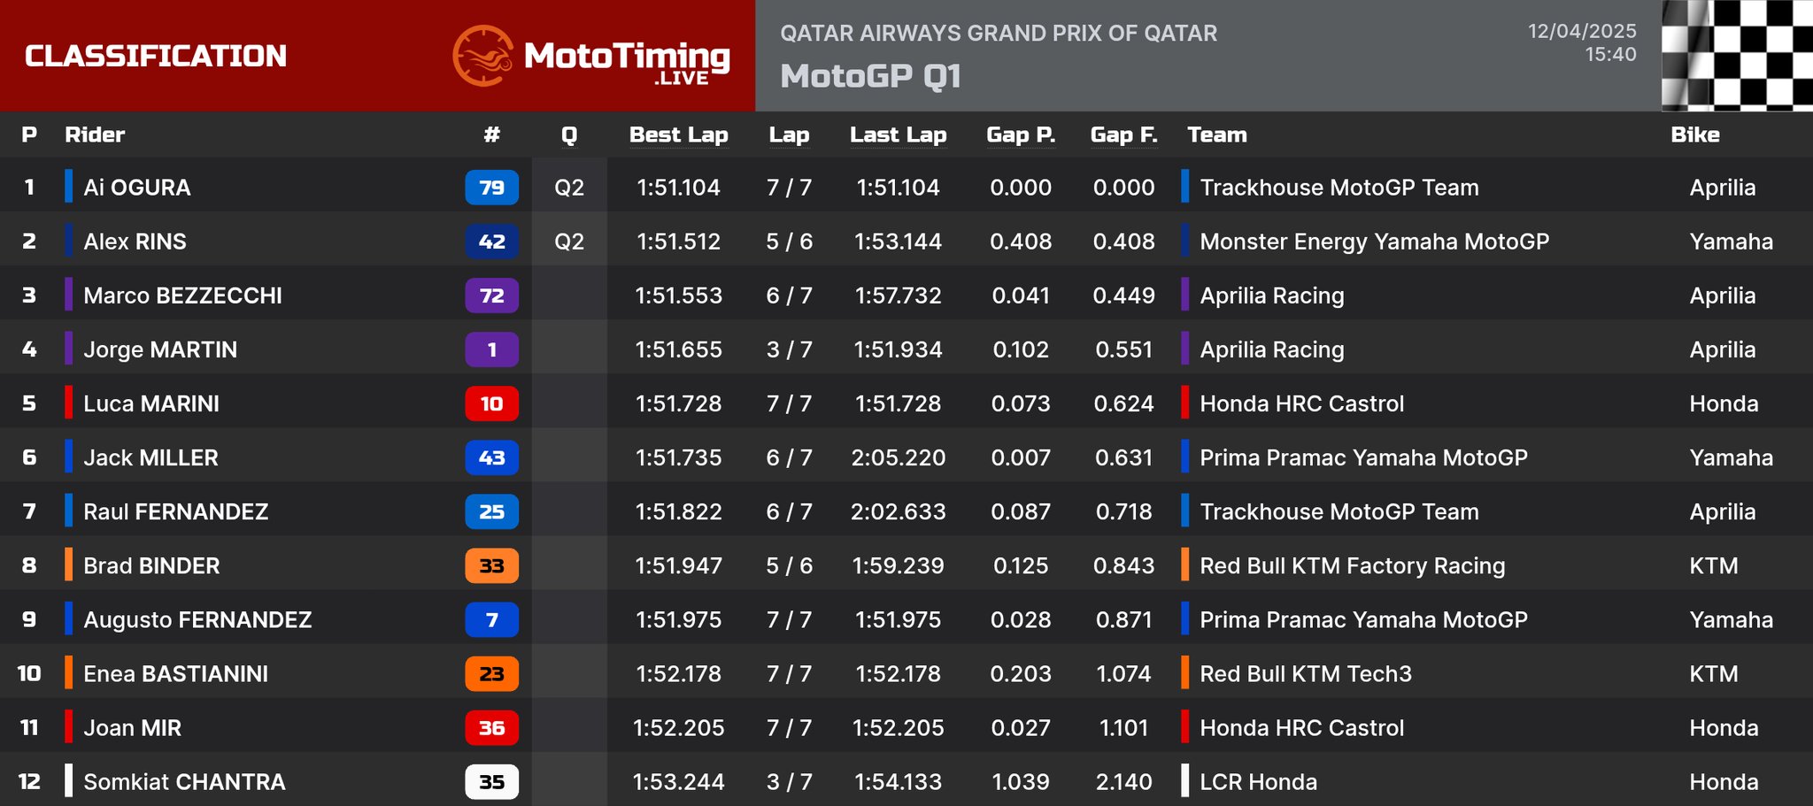The image size is (1813, 806).
Task: Open the CLASSIFICATION heading
Action: [156, 56]
